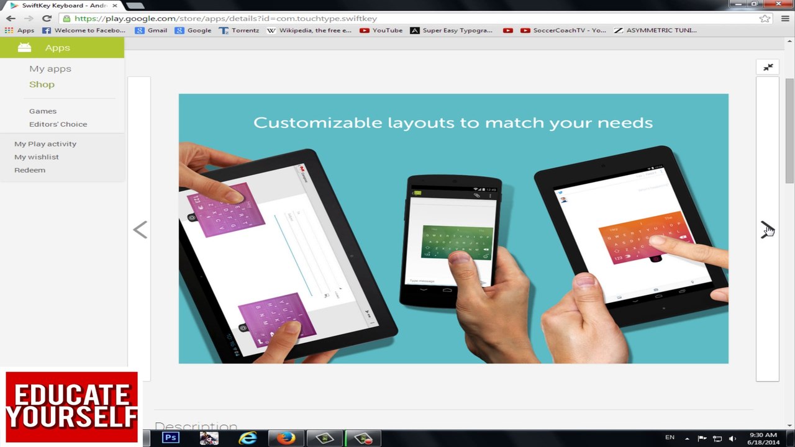
Task: Open the first Camtasia taskbar icon
Action: pos(325,438)
